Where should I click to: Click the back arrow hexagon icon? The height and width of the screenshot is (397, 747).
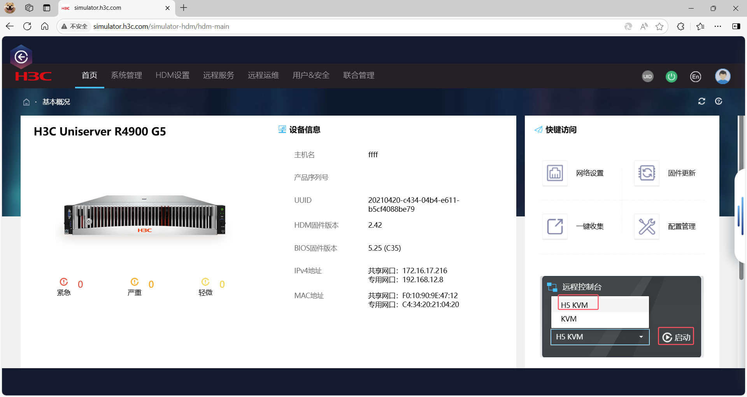[x=21, y=57]
